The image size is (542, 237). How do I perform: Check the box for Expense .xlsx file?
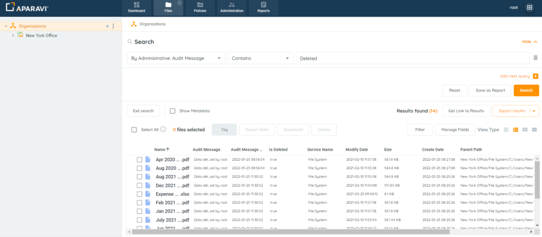coord(140,194)
